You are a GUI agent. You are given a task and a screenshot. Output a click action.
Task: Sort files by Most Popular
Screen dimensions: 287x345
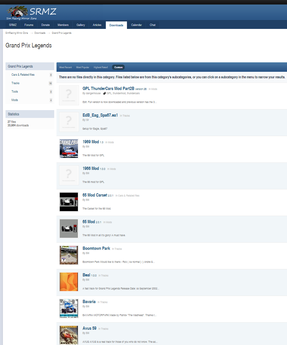pyautogui.click(x=83, y=67)
